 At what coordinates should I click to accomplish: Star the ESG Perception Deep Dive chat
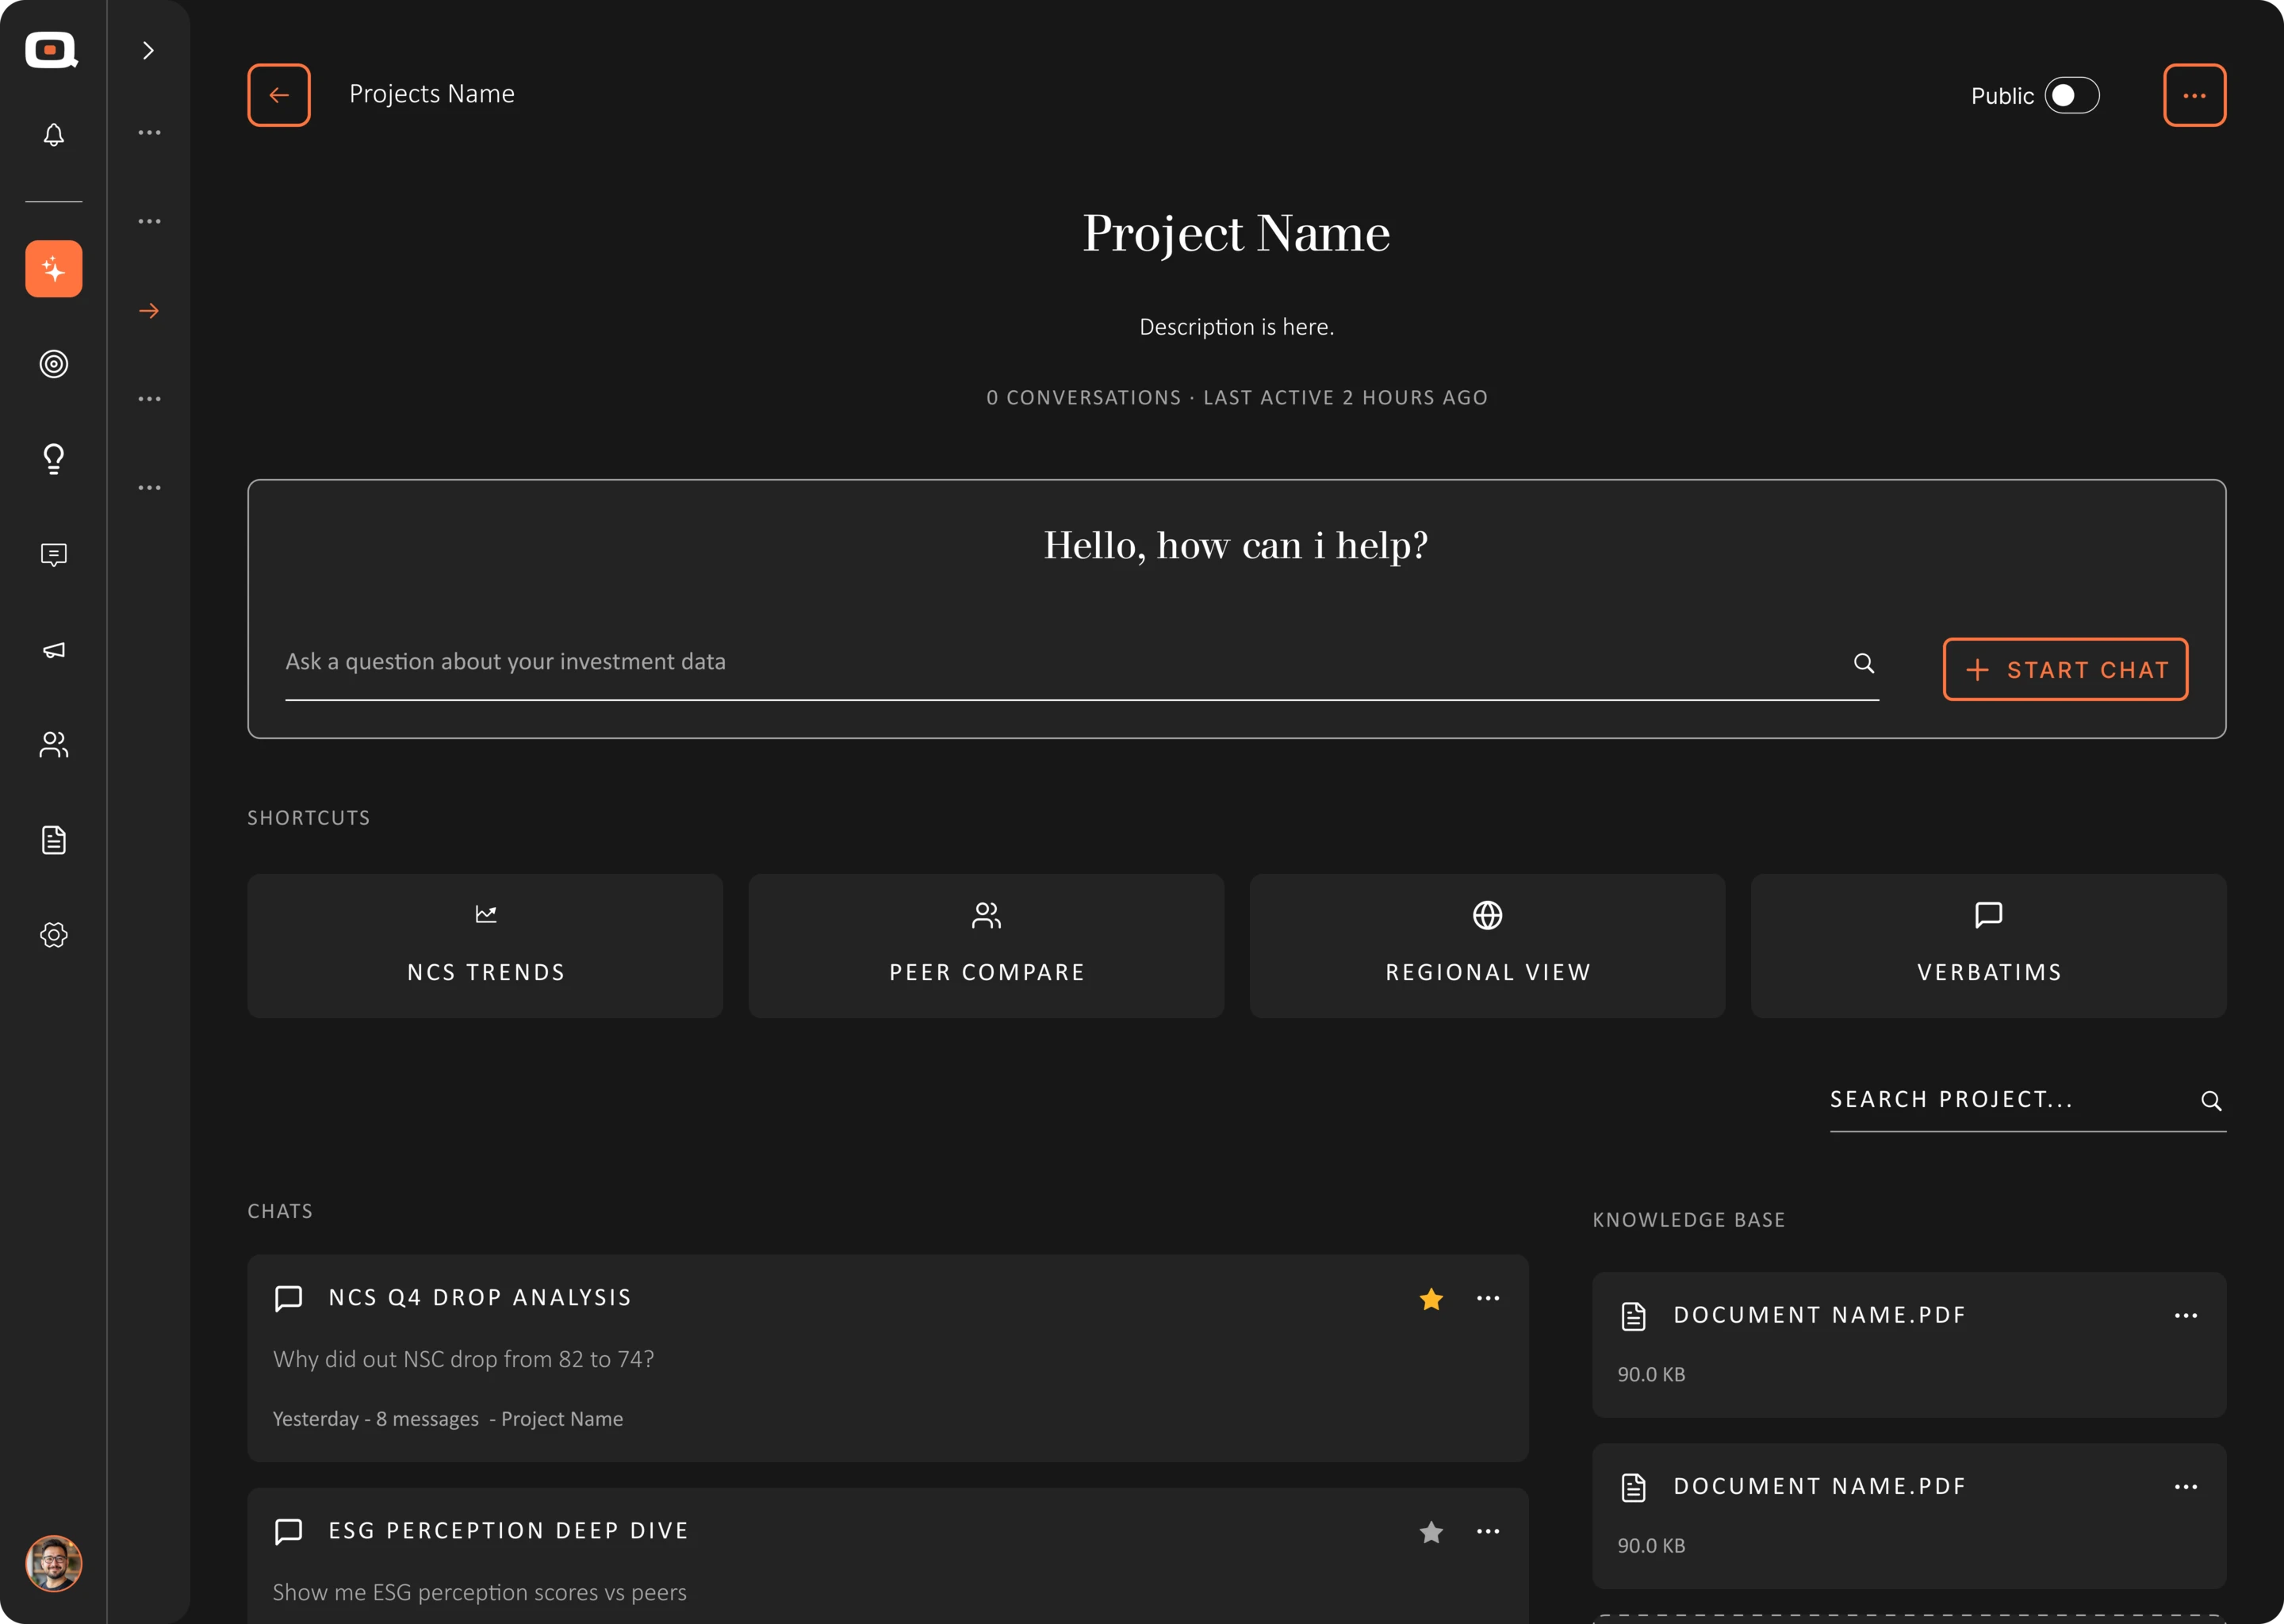click(1431, 1531)
